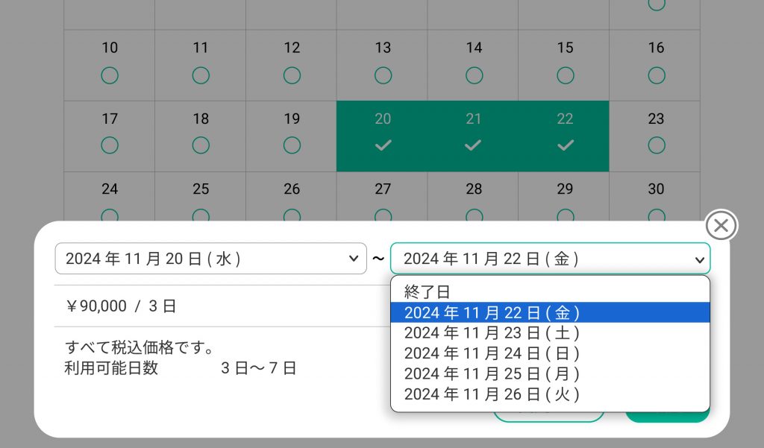
Task: Select 2024年11月23日(土) as end date
Action: [x=492, y=332]
